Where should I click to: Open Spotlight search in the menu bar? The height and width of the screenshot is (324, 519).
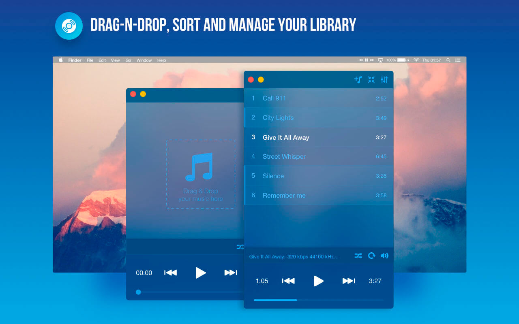(x=448, y=60)
